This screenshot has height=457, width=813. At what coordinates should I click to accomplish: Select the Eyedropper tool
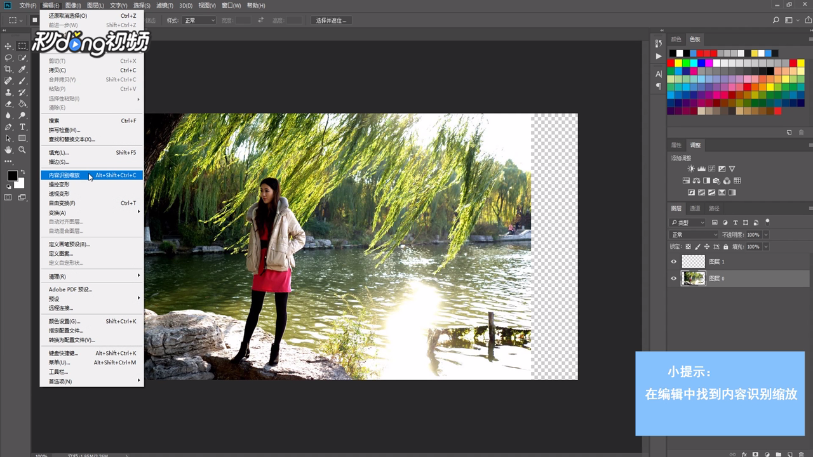pyautogui.click(x=22, y=69)
